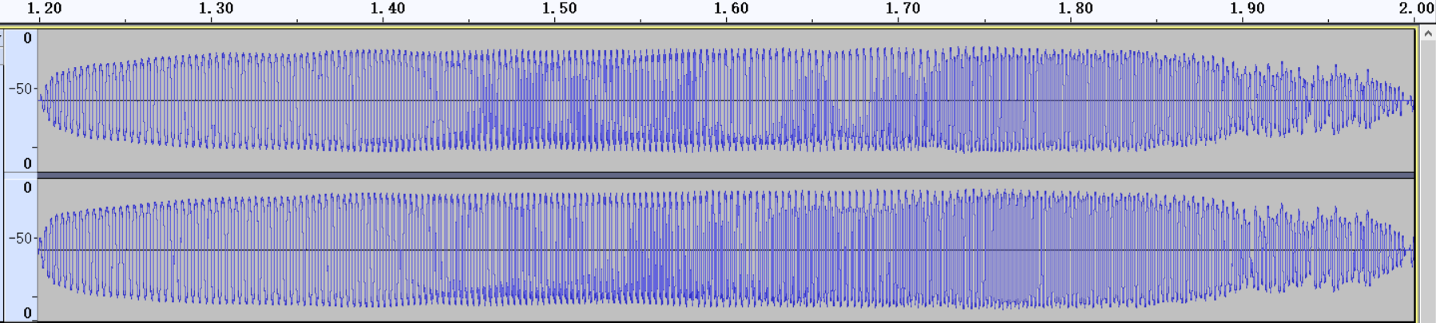Click the vertical scrollbar track below the arrow
The height and width of the screenshot is (323, 1436).
coord(1427,182)
